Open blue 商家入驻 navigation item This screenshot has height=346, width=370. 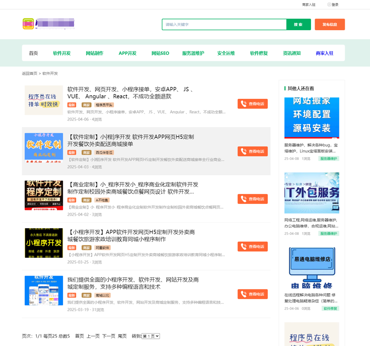click(x=324, y=53)
